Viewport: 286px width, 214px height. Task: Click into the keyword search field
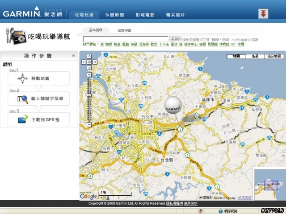pyautogui.click(x=126, y=39)
